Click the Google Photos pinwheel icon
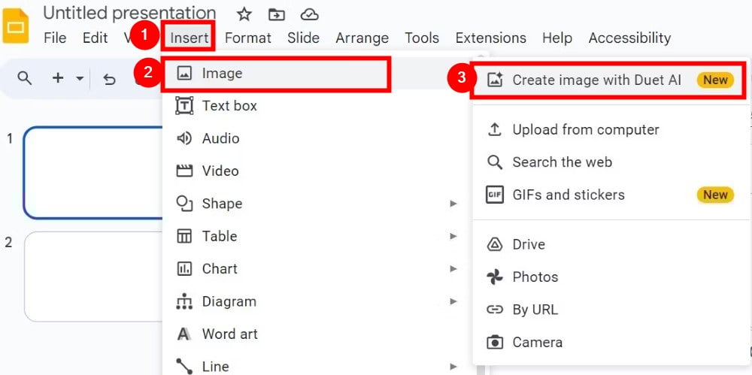Viewport: 752px width, 375px height. click(495, 277)
